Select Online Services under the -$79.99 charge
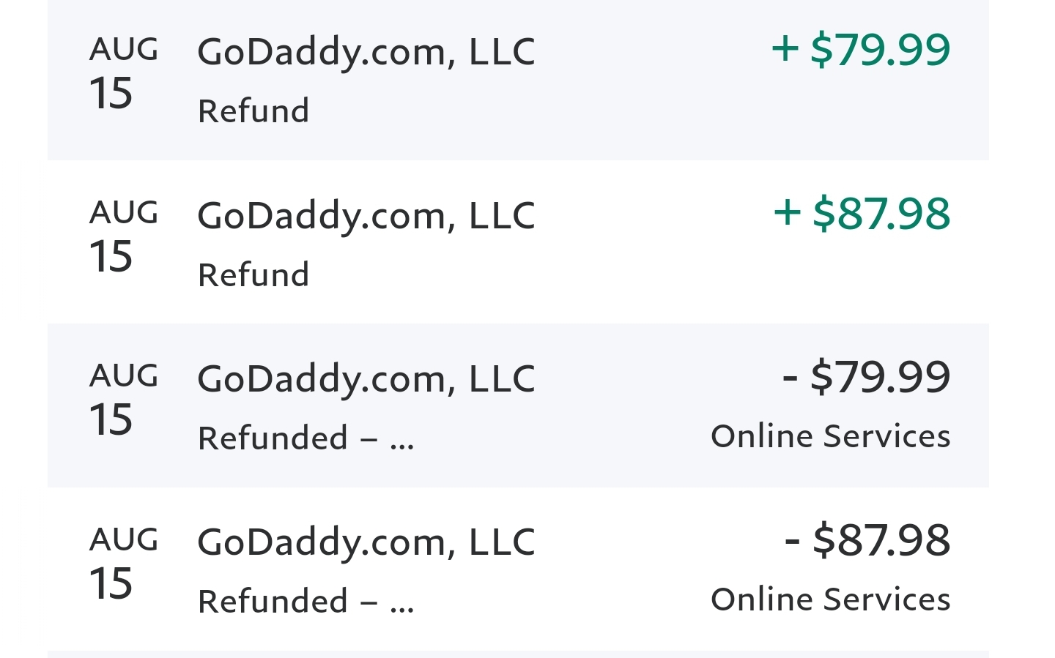 point(831,435)
